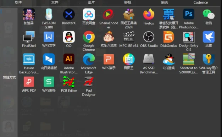Open 欢乐斗地主 game icon
The image size is (222, 137).
(109, 37)
